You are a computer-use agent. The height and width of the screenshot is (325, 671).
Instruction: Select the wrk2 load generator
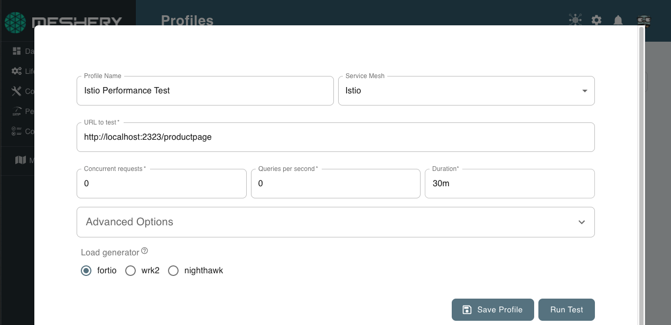[131, 271]
